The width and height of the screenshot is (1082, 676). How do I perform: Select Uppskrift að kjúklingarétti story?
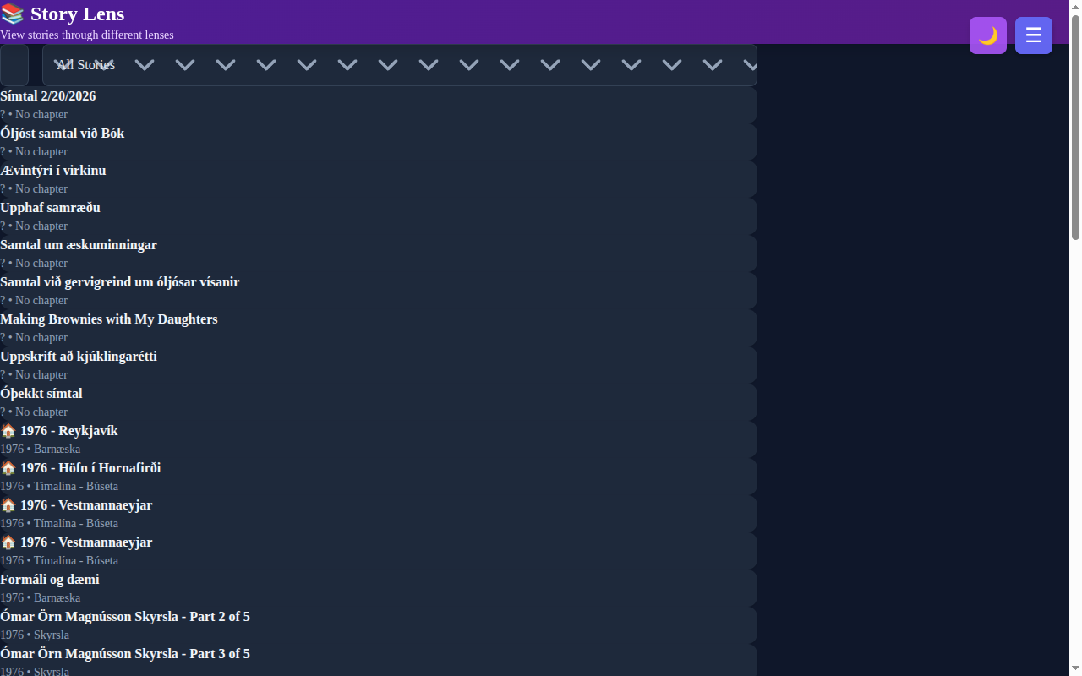pos(79,357)
